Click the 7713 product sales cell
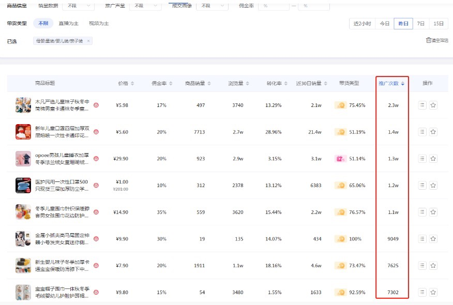 (199, 132)
